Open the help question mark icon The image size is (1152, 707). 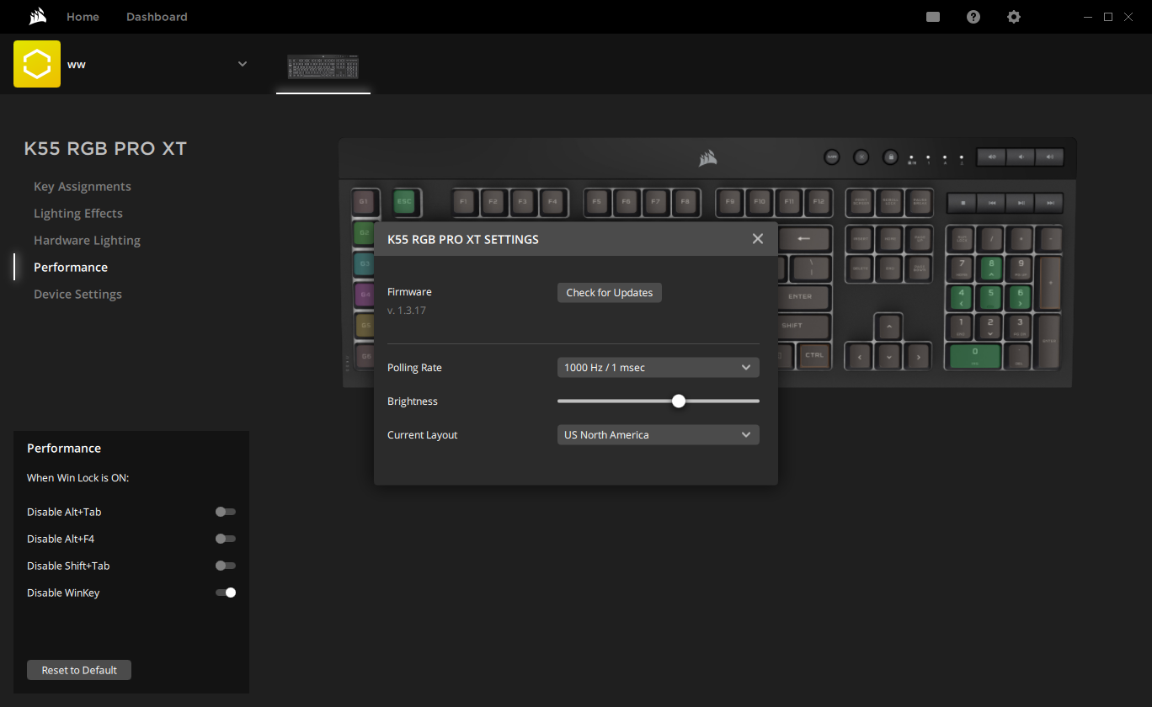point(973,17)
